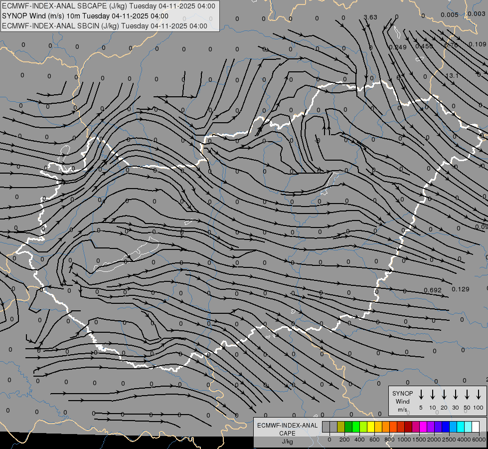The width and height of the screenshot is (488, 449).
Task: Click the 6.76 value on the map
Action: point(451,45)
